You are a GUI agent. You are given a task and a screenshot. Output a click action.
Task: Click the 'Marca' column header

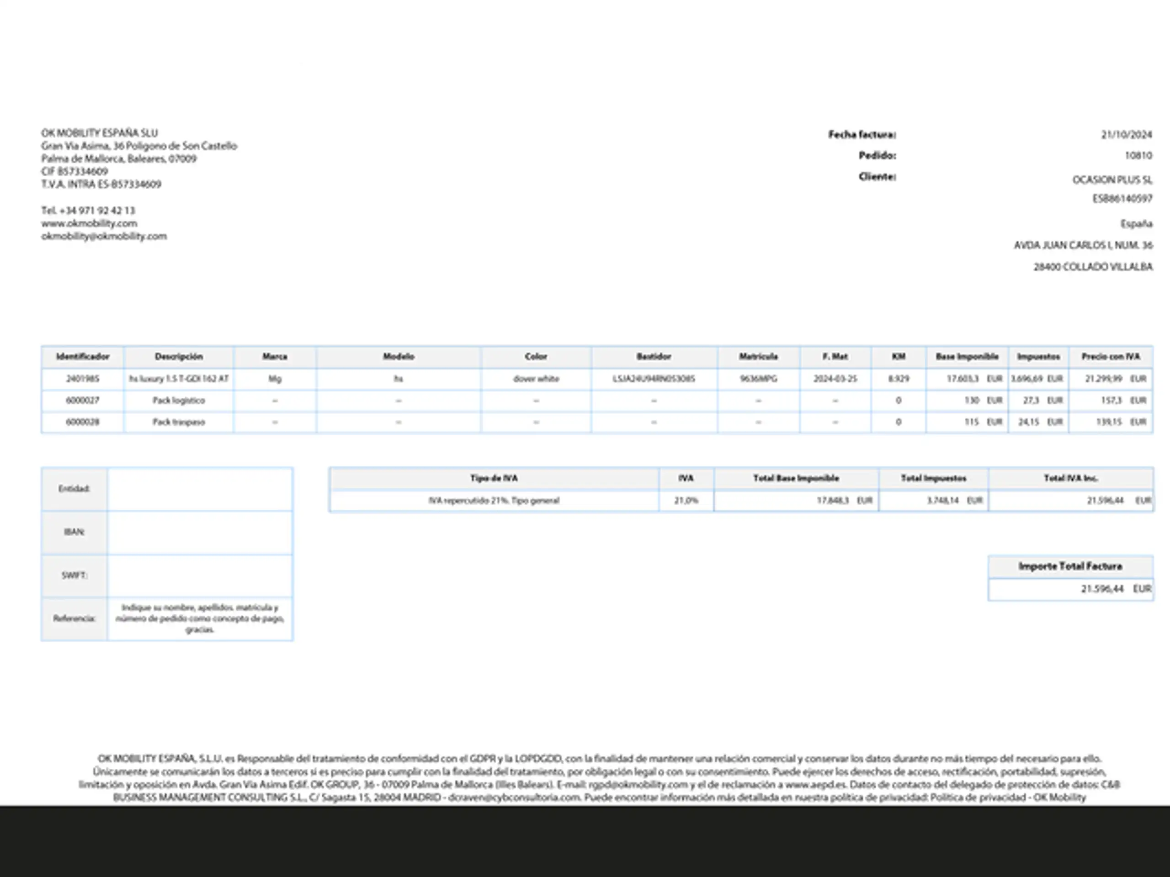point(275,357)
